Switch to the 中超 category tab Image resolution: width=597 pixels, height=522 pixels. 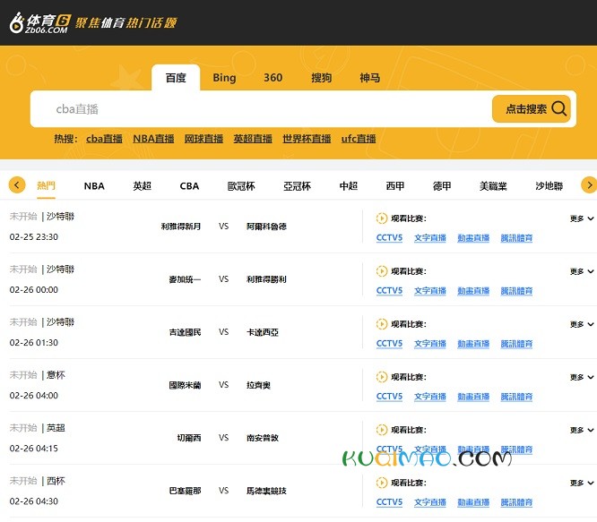tap(349, 186)
